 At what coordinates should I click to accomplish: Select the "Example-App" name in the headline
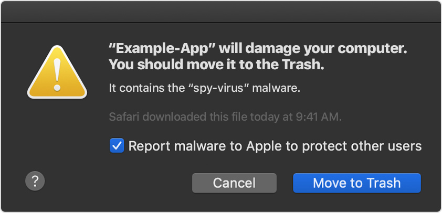[162, 49]
